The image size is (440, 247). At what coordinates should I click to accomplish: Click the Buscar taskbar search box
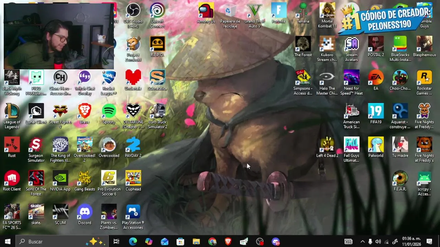tap(63, 242)
